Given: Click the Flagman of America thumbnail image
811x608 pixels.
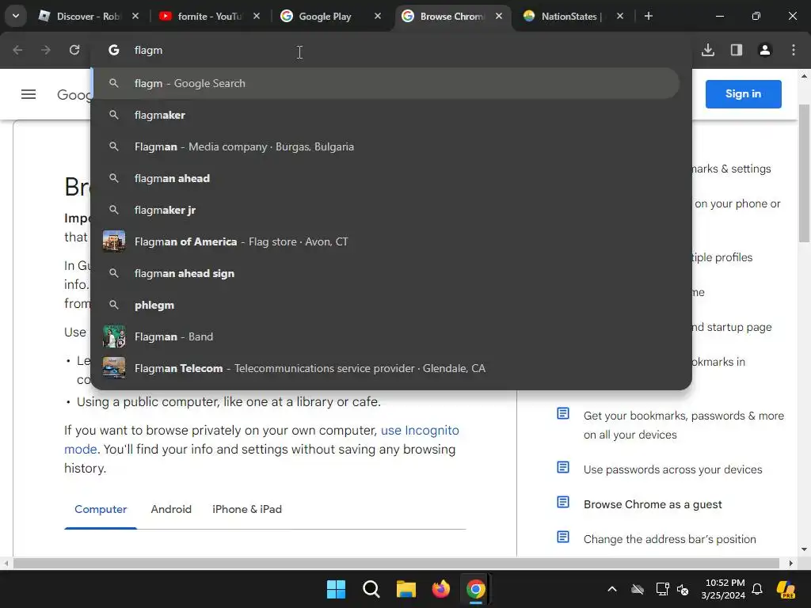Looking at the screenshot, I should pyautogui.click(x=114, y=241).
